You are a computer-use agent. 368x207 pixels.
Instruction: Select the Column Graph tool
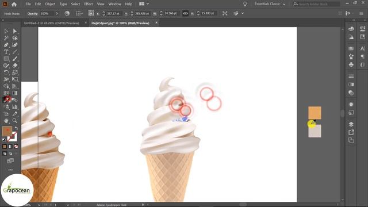[15, 107]
